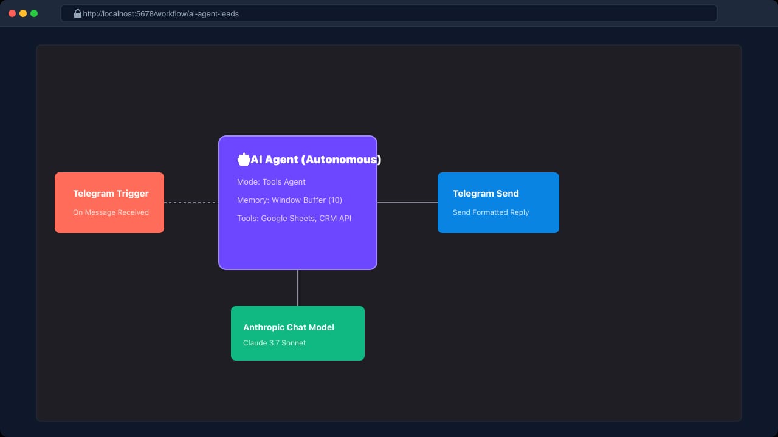Click 'On Message Received' subtitle
The width and height of the screenshot is (778, 437).
[111, 212]
